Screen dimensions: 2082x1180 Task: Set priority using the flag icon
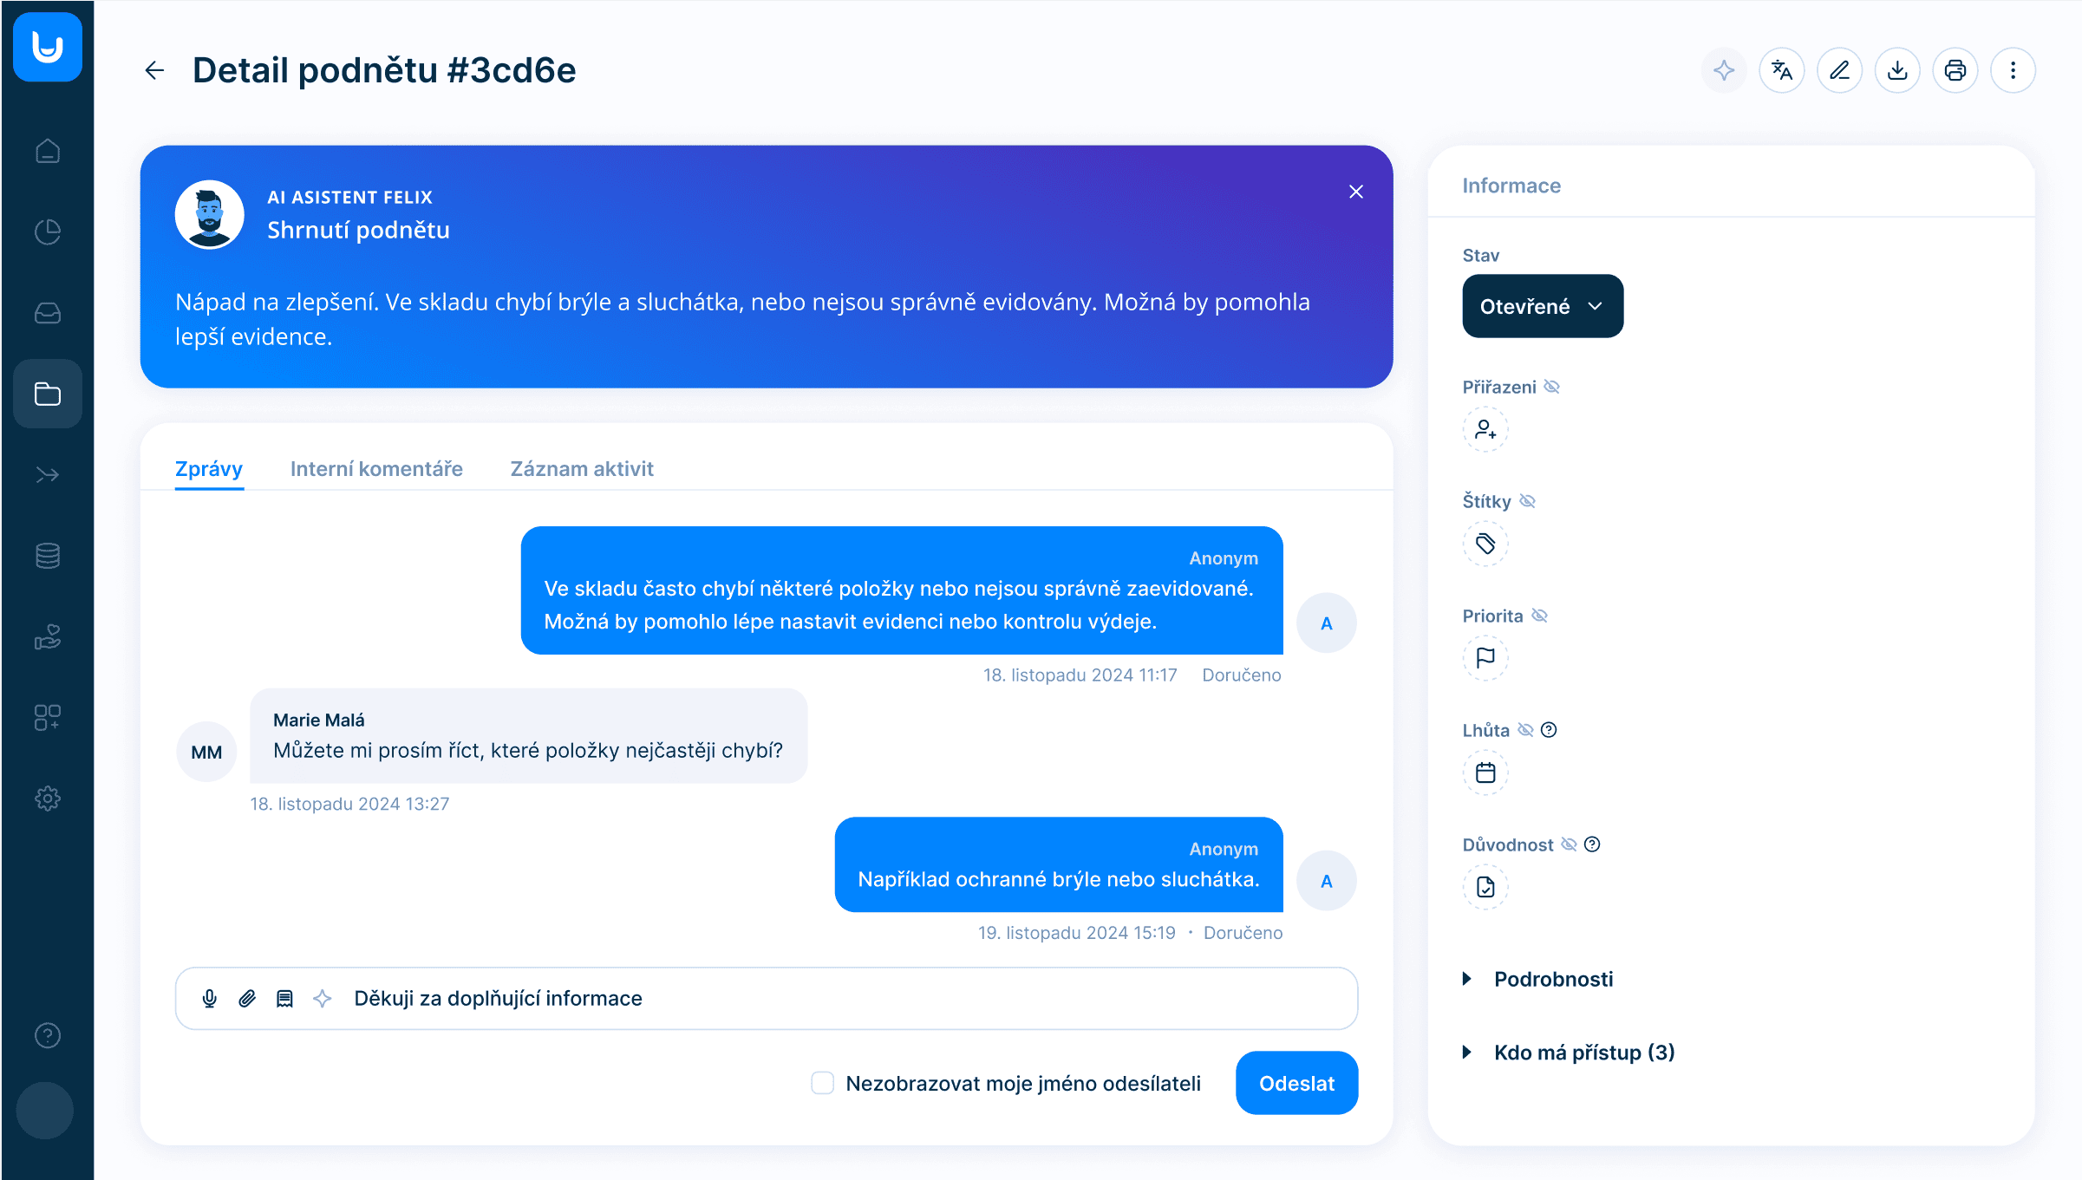tap(1485, 658)
